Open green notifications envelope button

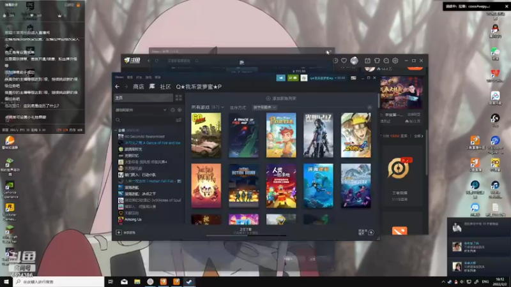(x=293, y=78)
